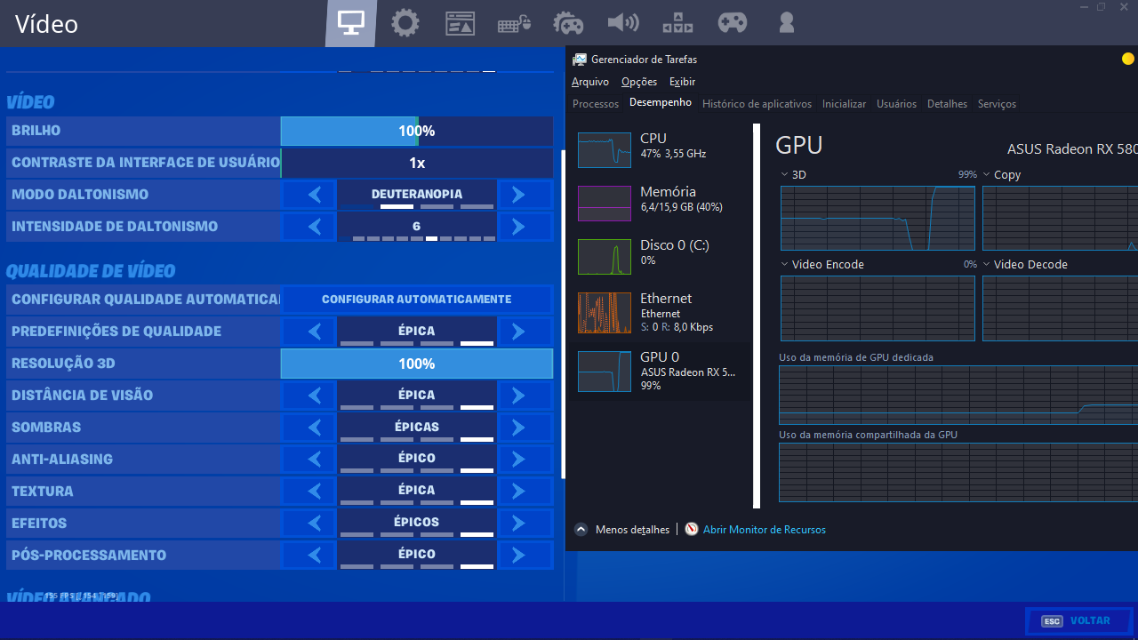Screen dimensions: 1138x640
Task: Adjust the Resolução 3D slider
Action: (x=417, y=364)
